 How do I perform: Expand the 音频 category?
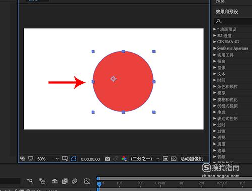pyautogui.click(x=215, y=157)
